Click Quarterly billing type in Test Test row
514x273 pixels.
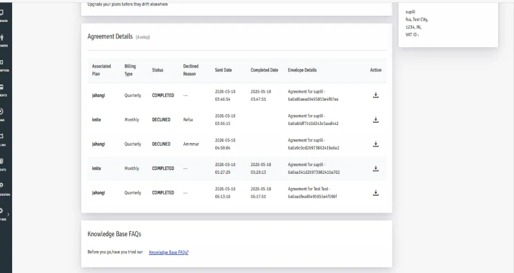click(x=133, y=193)
